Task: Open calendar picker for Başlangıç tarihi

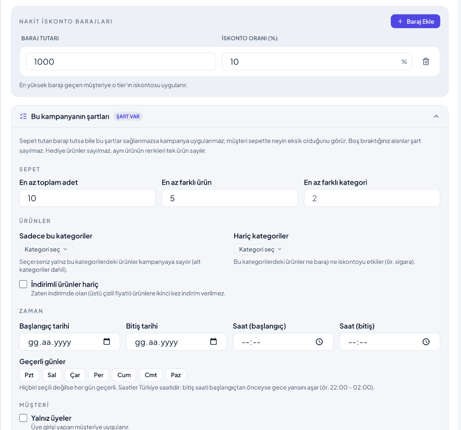Action: point(107,341)
